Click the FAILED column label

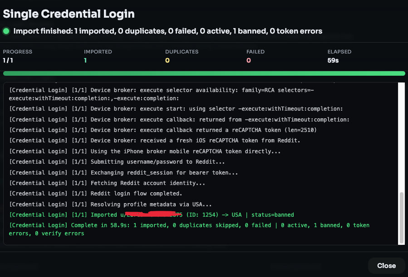click(x=255, y=52)
